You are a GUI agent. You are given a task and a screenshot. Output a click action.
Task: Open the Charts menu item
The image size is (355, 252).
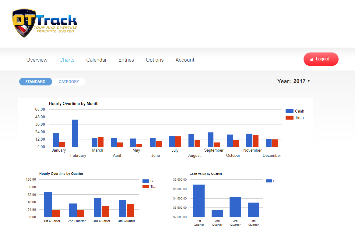pos(67,60)
